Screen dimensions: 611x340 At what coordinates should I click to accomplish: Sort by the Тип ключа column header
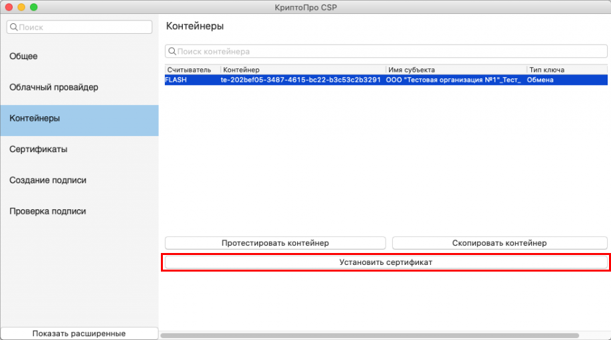(x=566, y=70)
